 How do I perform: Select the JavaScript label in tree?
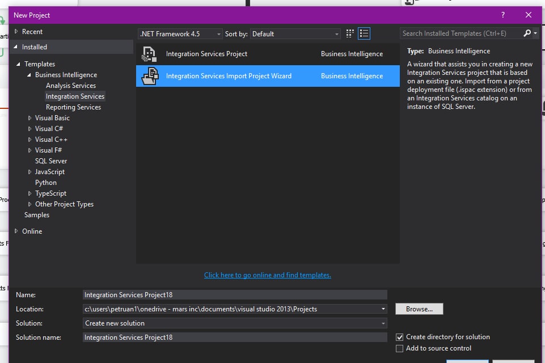pos(50,172)
